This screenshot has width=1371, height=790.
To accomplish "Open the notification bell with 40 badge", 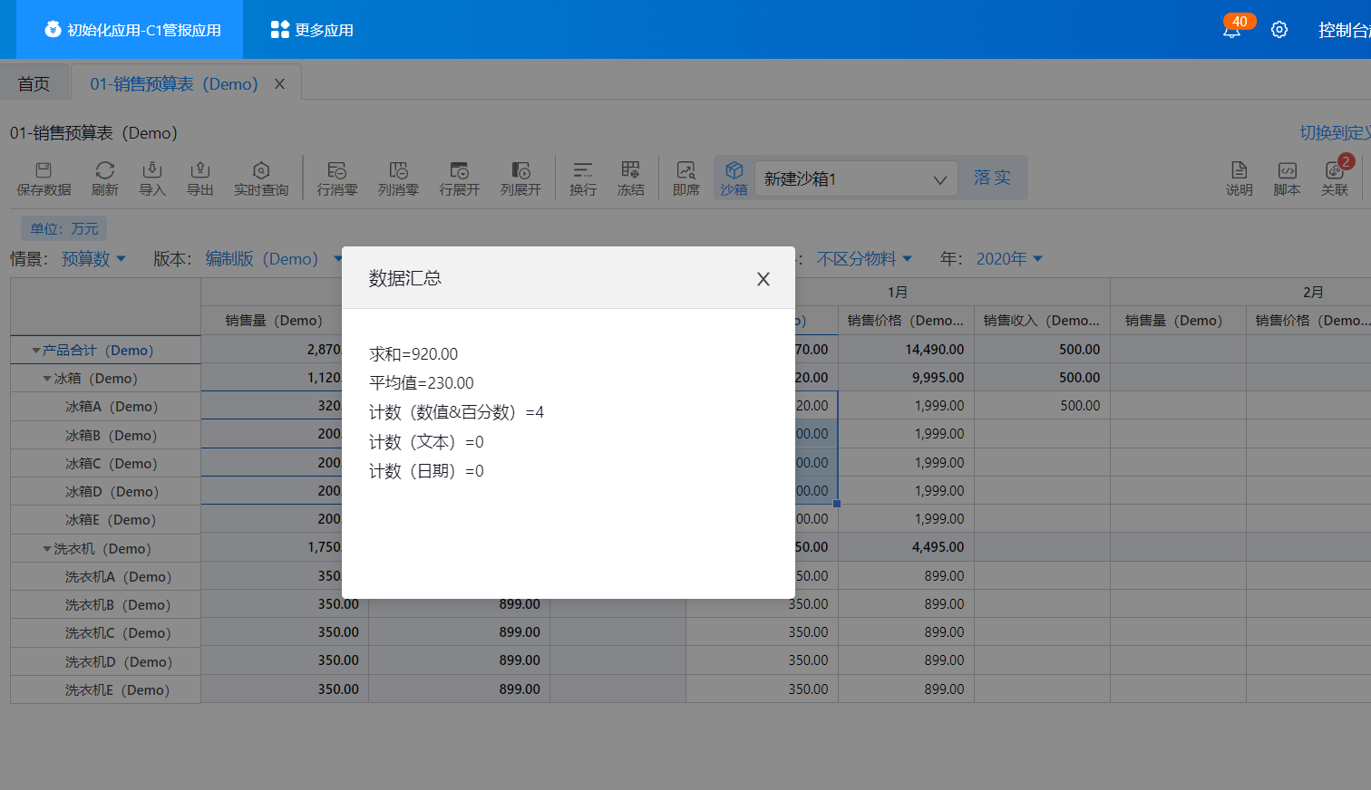I will 1231,30.
